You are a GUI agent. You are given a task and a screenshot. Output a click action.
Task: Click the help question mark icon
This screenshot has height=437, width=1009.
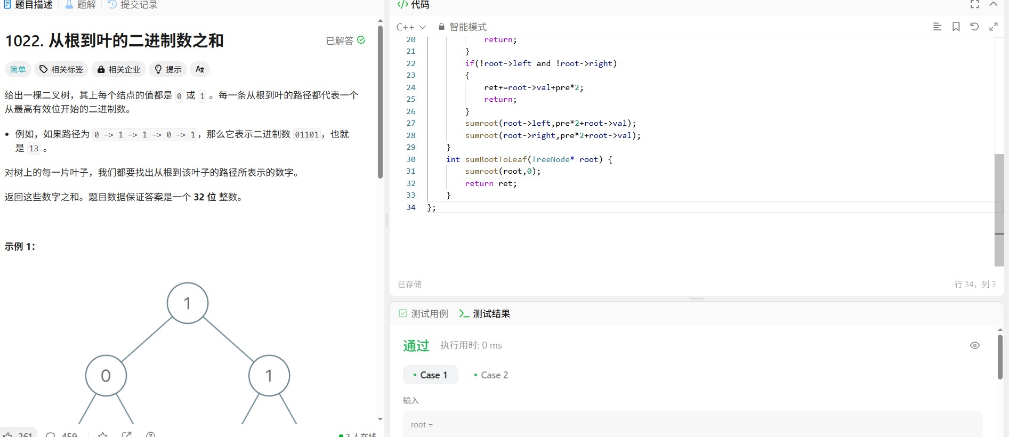click(151, 435)
